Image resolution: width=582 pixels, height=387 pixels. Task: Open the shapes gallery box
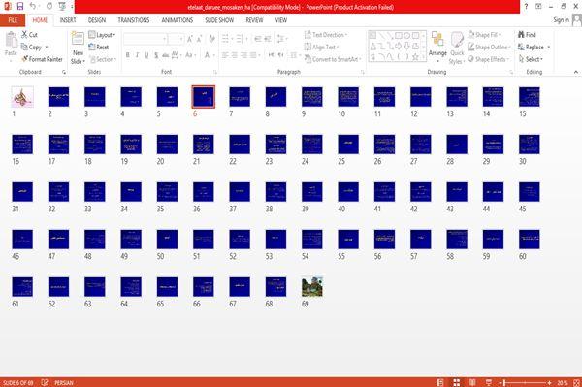(x=397, y=46)
